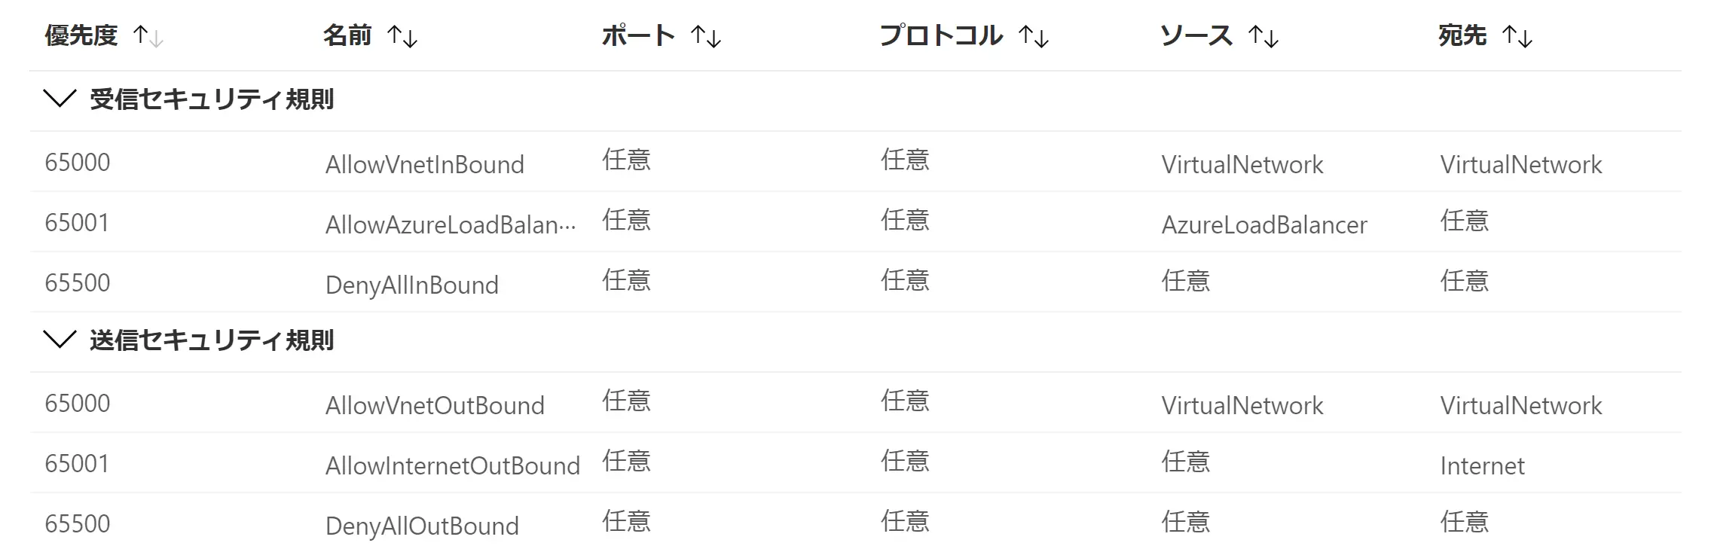Click the Internet destination cell

pos(1482,465)
